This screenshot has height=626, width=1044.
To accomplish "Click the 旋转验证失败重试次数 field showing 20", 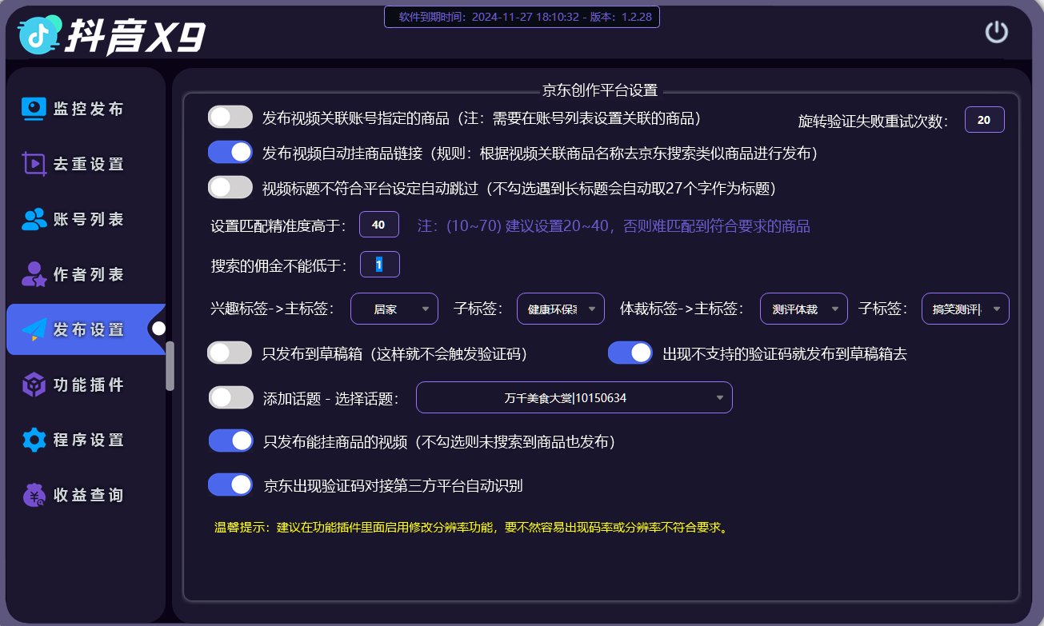I will (x=985, y=120).
